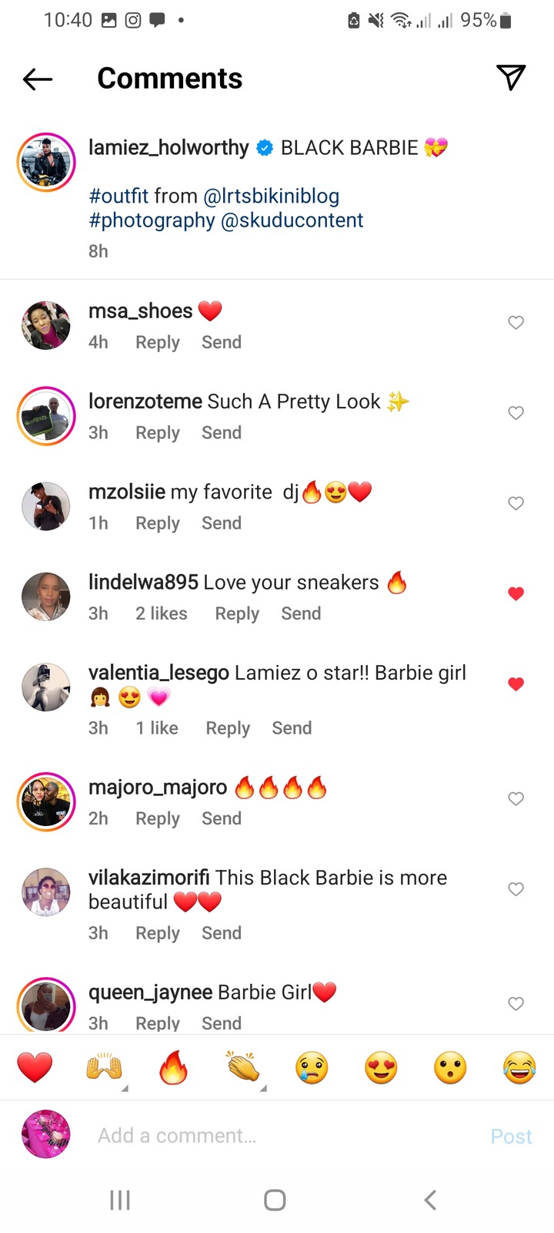The width and height of the screenshot is (554, 1233).
Task: Unlike the lindelwa895 comment
Action: click(x=516, y=593)
